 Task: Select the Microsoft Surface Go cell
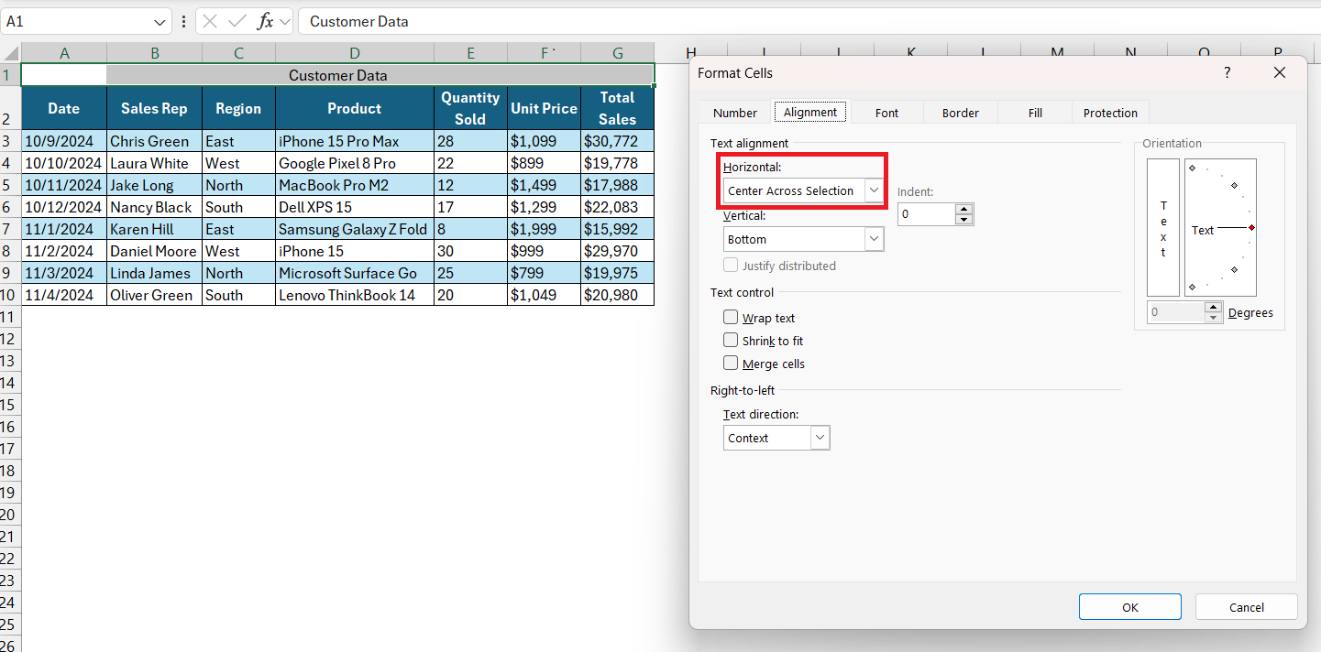point(354,273)
